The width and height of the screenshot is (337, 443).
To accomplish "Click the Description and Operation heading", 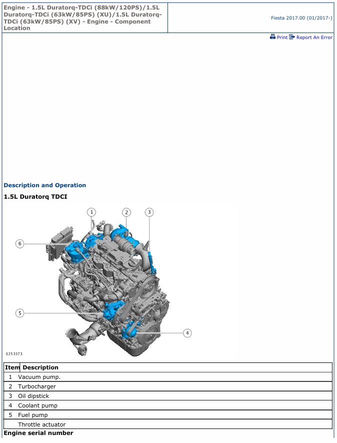I will [x=45, y=185].
